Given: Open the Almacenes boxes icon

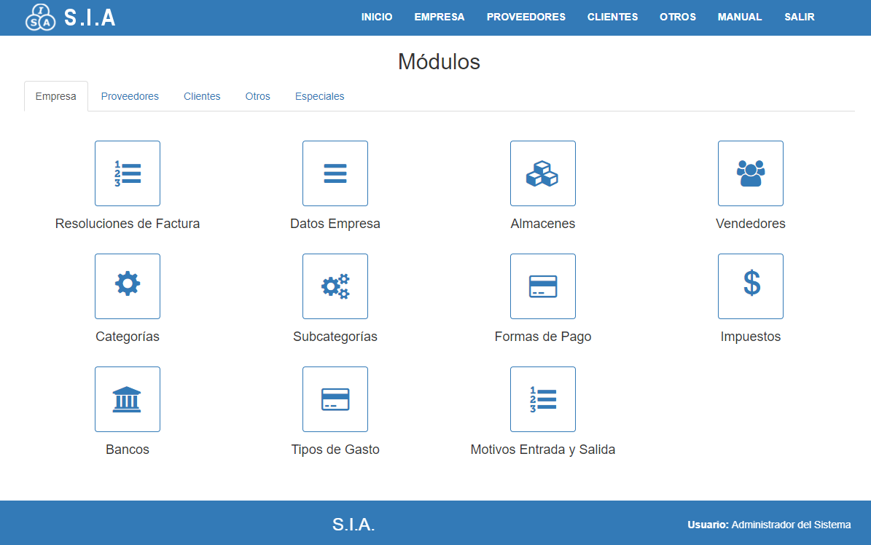Looking at the screenshot, I should pos(543,173).
